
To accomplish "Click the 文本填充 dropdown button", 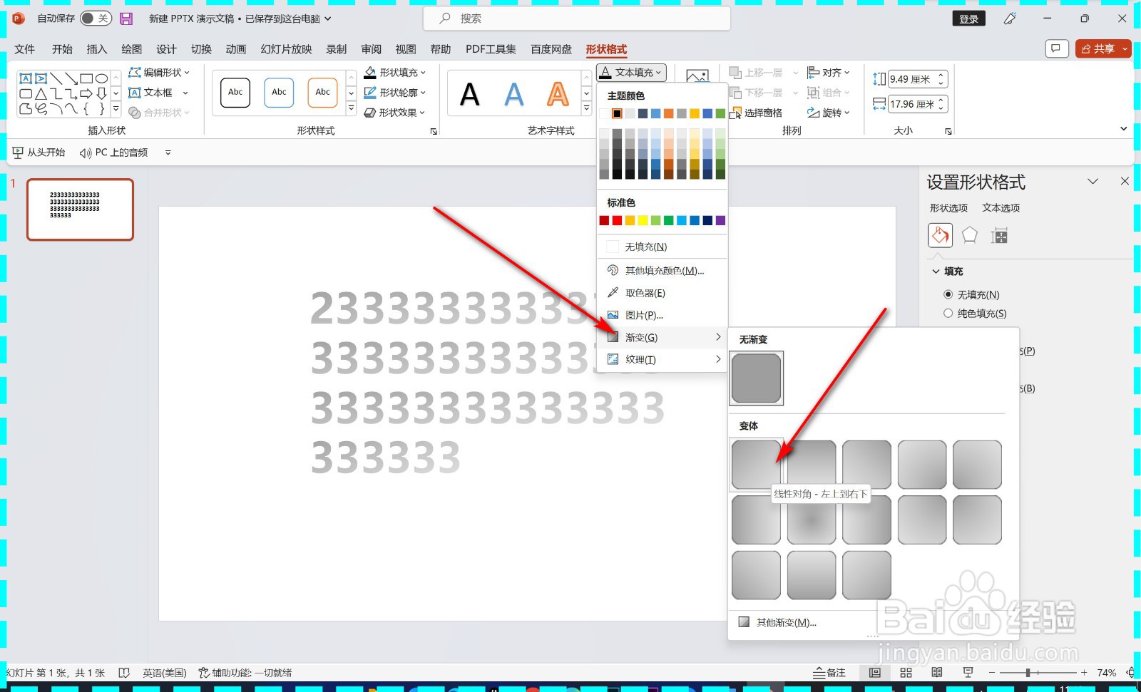I will pyautogui.click(x=632, y=73).
